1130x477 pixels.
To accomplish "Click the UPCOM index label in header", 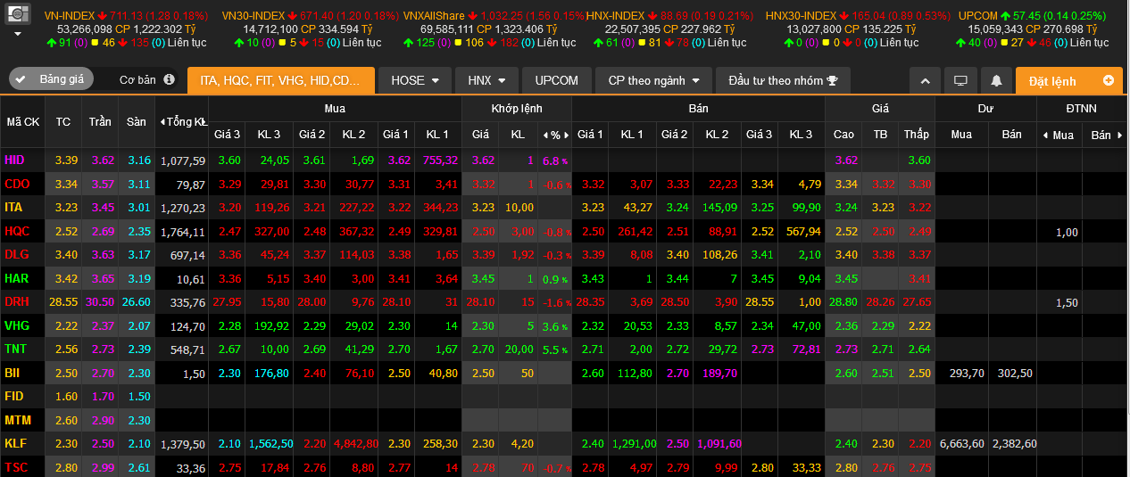I will [979, 16].
